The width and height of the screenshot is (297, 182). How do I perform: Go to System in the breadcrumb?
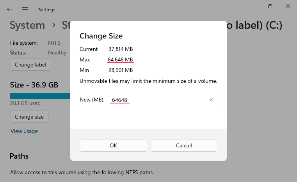coord(27,25)
